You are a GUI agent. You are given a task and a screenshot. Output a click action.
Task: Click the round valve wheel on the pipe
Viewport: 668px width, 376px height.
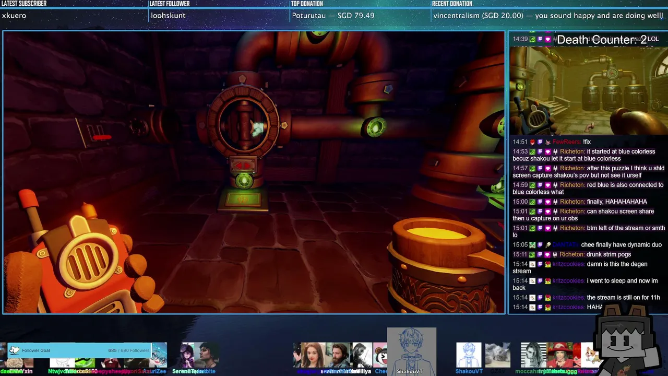tap(245, 124)
